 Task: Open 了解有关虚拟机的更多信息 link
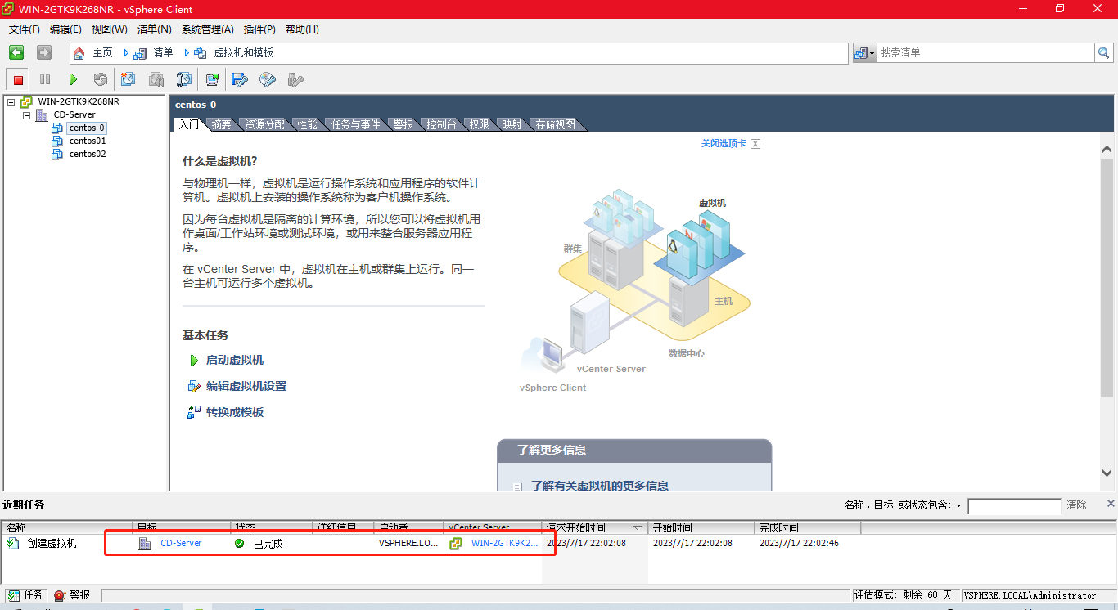point(600,486)
